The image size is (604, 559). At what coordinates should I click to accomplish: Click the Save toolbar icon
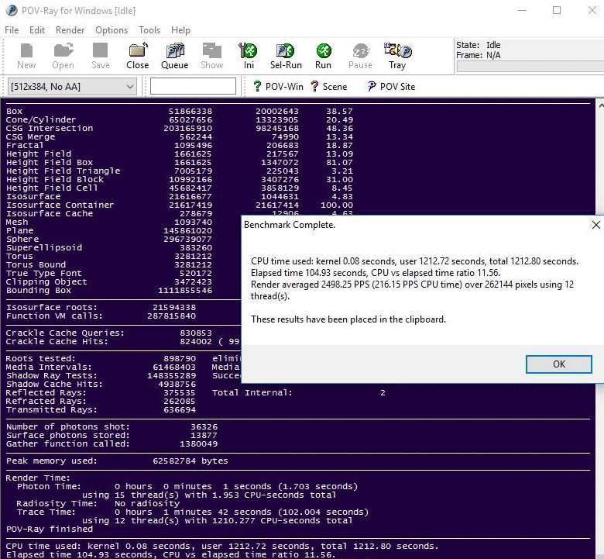(x=101, y=57)
